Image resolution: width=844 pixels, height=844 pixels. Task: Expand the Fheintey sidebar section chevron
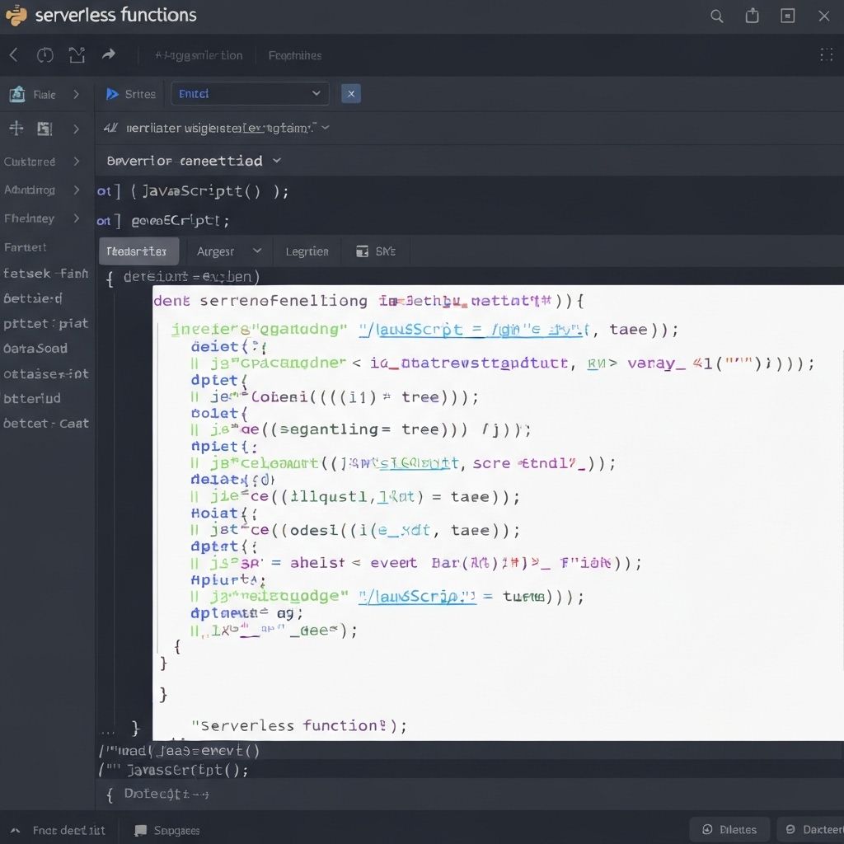[76, 218]
